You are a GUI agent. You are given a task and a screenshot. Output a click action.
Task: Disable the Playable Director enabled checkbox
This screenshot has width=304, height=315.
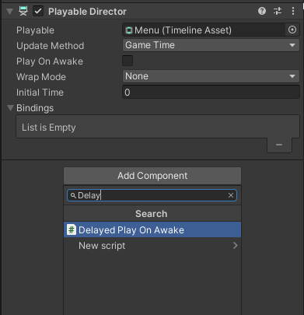(x=38, y=11)
